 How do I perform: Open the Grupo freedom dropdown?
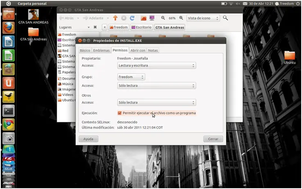[x=131, y=77]
